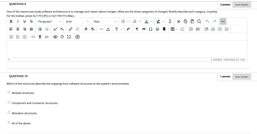Image resolution: width=257 pixels, height=134 pixels.
Task: Insert a nonbreaking space
Action: (x=108, y=29)
